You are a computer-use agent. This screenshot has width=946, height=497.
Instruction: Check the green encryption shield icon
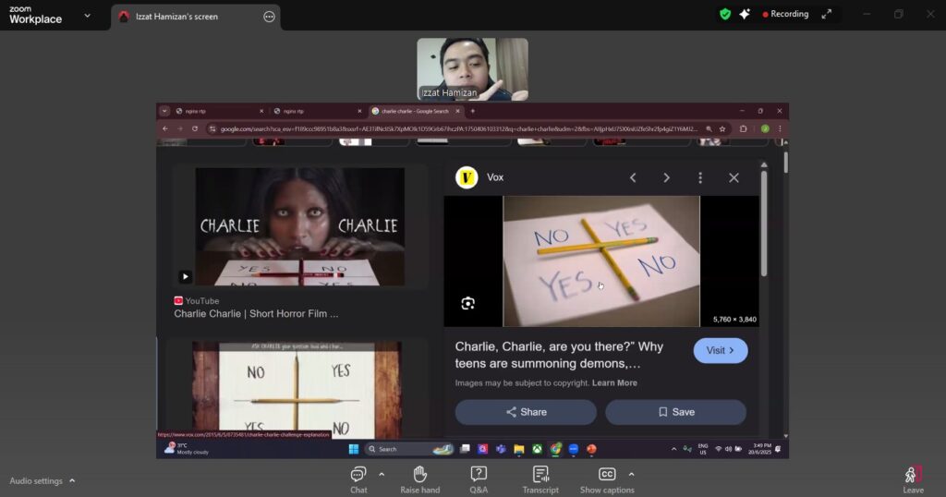(x=725, y=14)
